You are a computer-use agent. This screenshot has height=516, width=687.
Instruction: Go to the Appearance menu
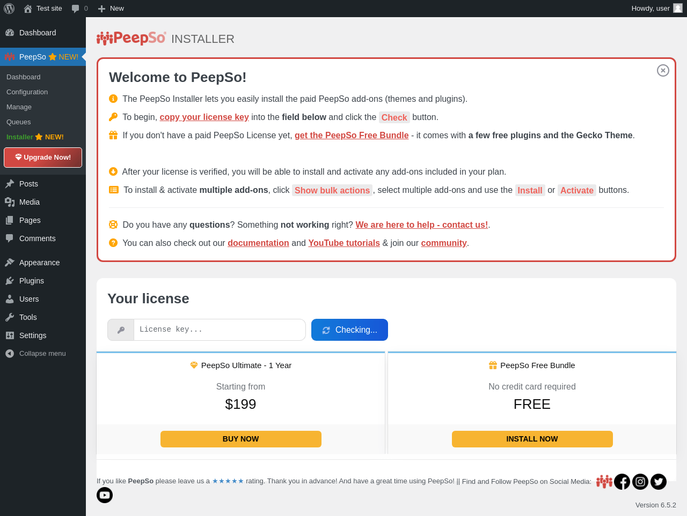pyautogui.click(x=39, y=263)
